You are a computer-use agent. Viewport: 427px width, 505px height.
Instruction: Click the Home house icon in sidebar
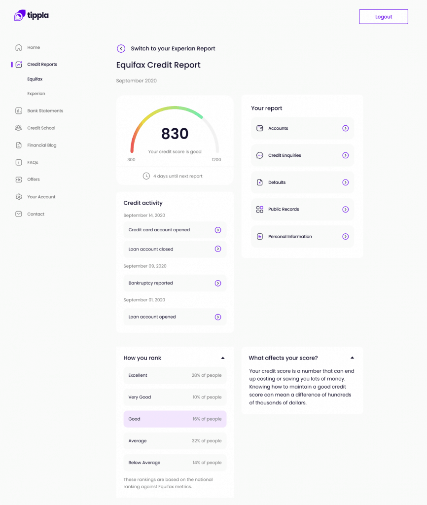pyautogui.click(x=19, y=47)
